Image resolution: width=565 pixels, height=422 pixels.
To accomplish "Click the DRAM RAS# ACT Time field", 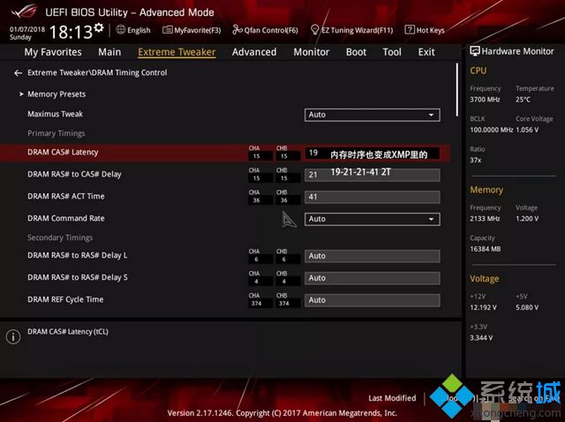I will [373, 197].
